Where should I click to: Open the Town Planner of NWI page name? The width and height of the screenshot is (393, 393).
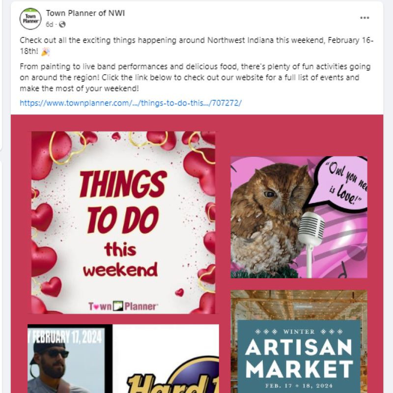tap(85, 13)
